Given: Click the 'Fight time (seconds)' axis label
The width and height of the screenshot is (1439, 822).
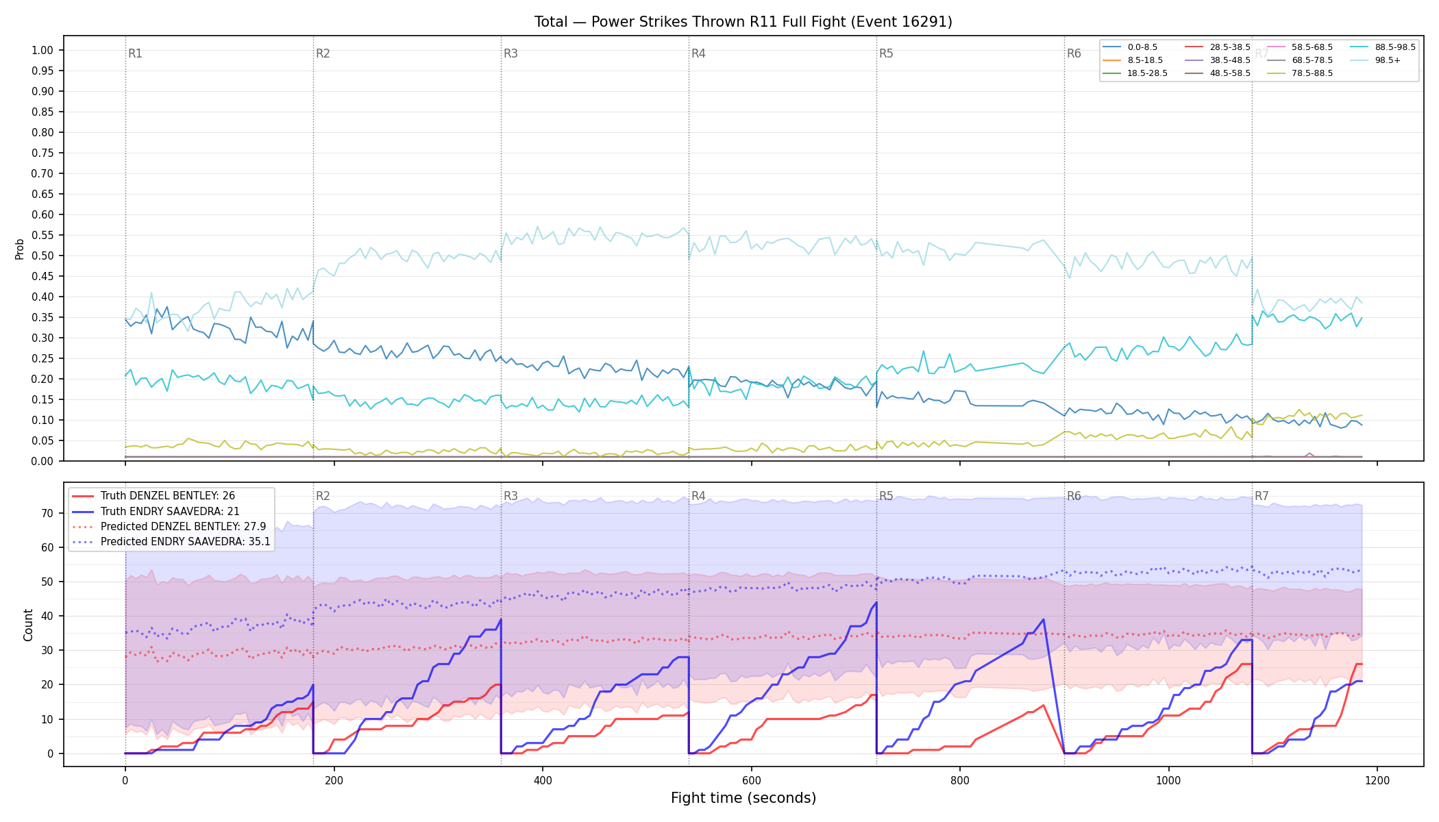Looking at the screenshot, I should click(743, 798).
